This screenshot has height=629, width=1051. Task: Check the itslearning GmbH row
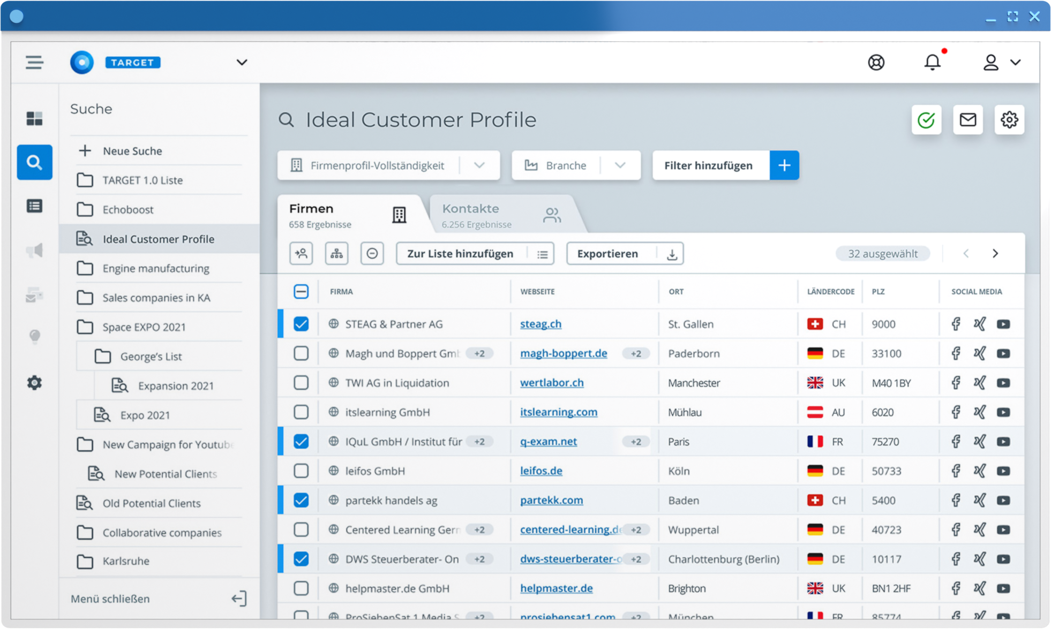pyautogui.click(x=301, y=412)
